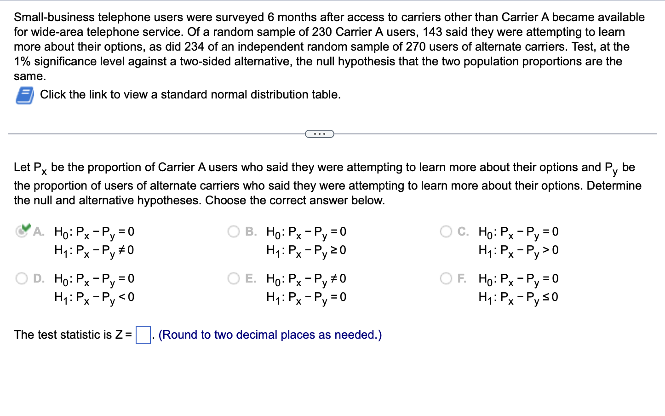Screen dimensions: 665x416
Task: Select answer option E
Action: coord(234,278)
